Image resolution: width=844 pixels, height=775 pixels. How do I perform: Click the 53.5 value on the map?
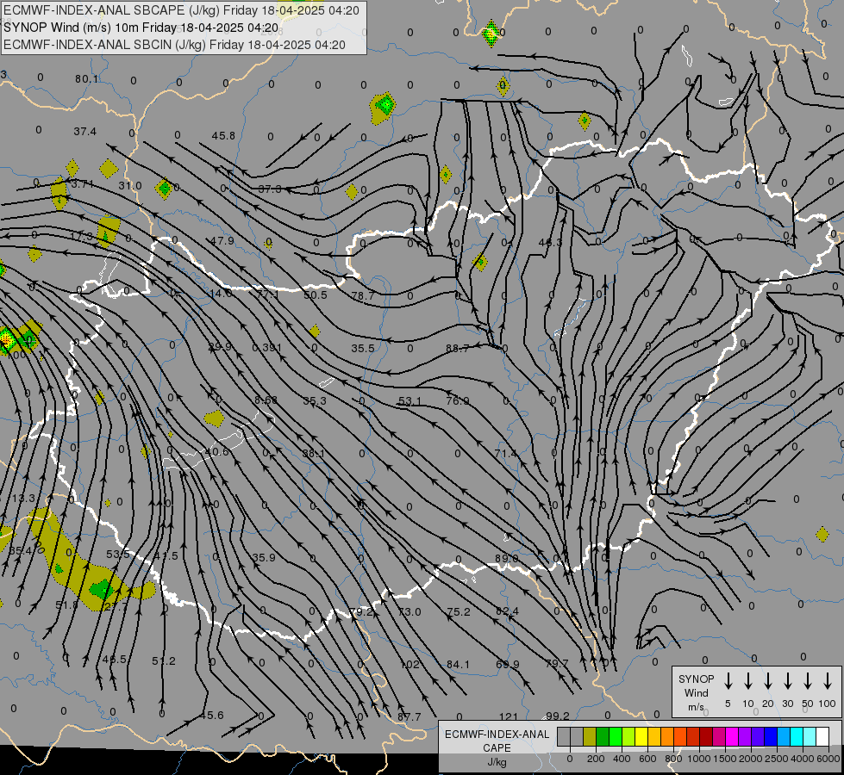click(x=118, y=555)
